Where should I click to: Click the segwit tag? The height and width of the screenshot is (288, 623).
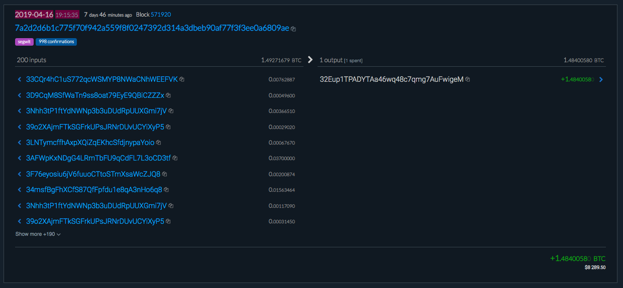(x=24, y=42)
